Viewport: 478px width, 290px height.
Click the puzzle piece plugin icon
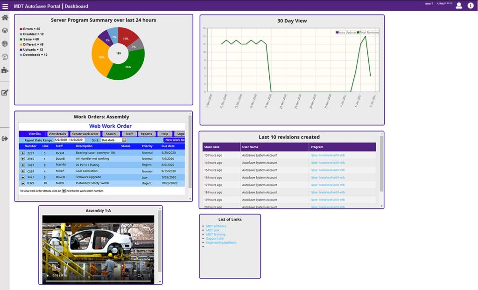tap(5, 70)
